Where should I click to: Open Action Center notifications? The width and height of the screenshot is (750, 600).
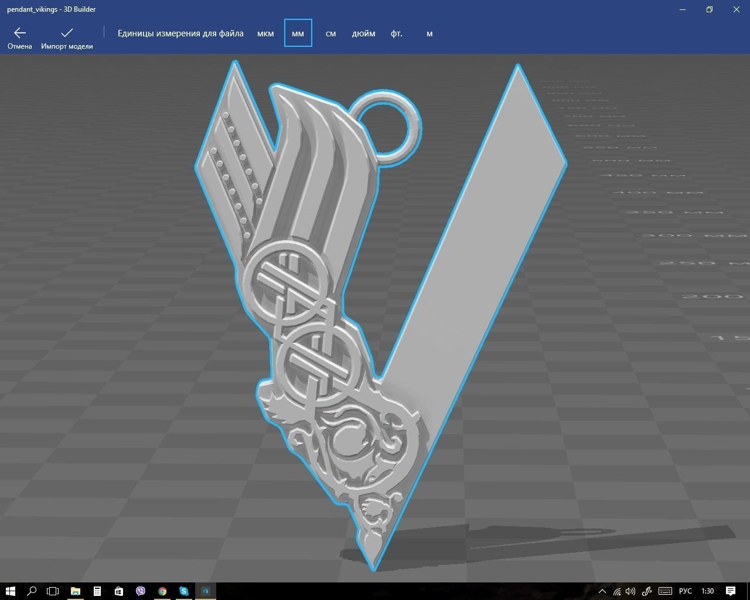(x=731, y=591)
